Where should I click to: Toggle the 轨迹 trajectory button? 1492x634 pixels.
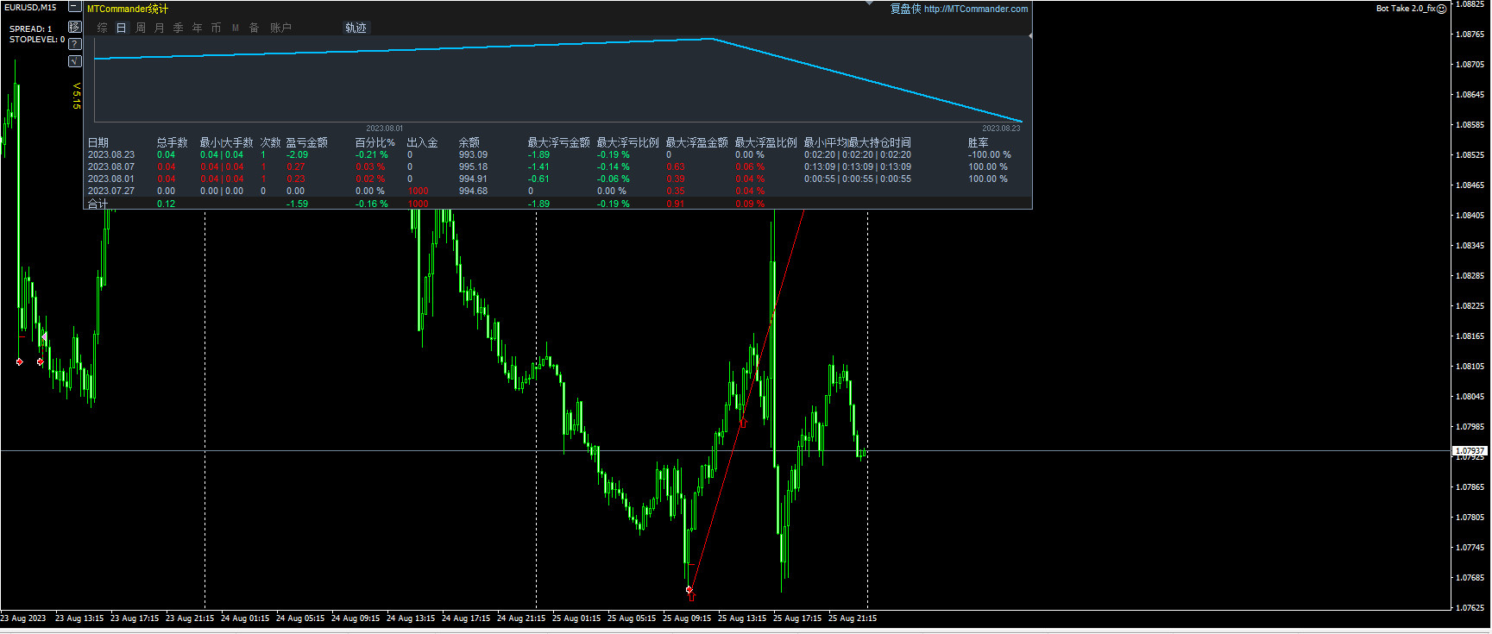356,28
